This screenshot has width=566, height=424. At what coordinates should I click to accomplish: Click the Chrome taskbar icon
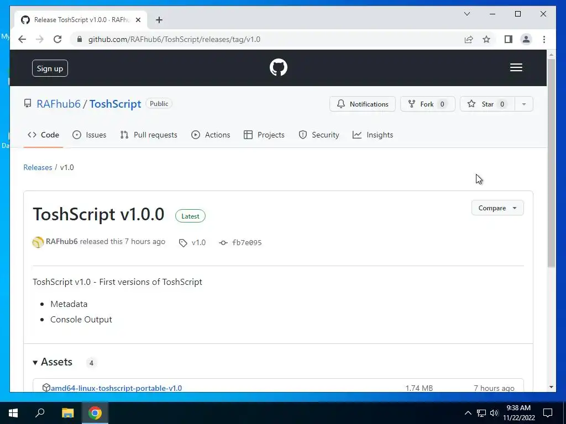pyautogui.click(x=95, y=413)
